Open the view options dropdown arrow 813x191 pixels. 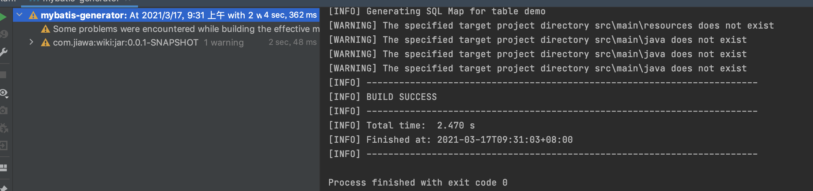tap(7, 97)
